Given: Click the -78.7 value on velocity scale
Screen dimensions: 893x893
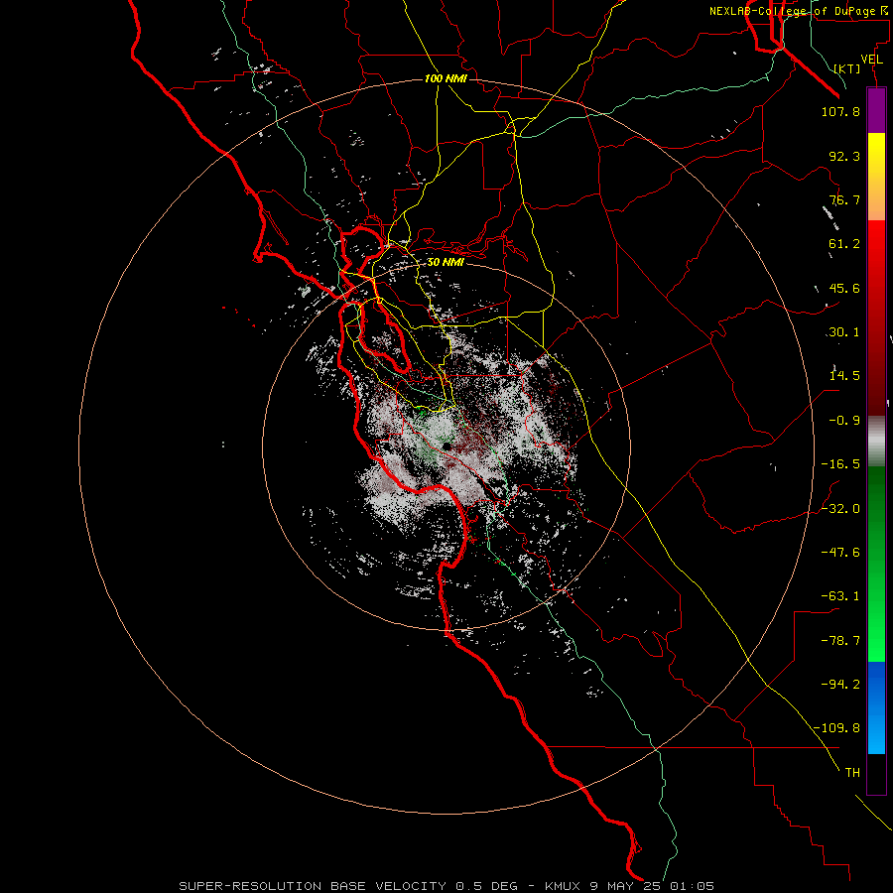Looking at the screenshot, I should [x=840, y=641].
